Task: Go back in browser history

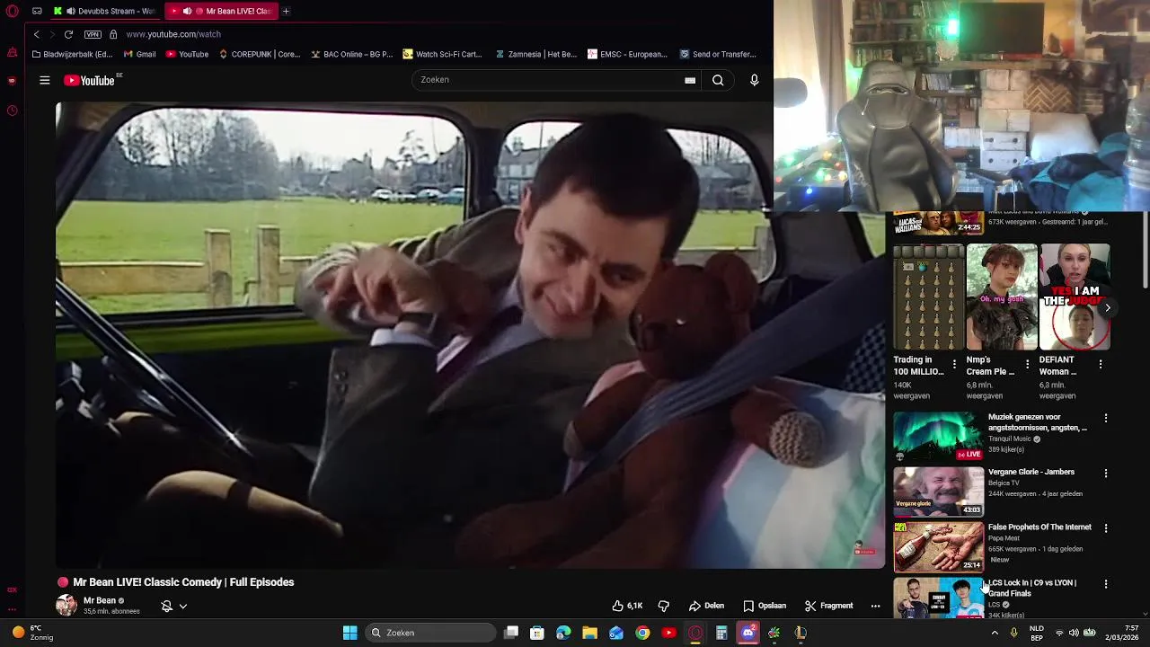Action: 36,34
